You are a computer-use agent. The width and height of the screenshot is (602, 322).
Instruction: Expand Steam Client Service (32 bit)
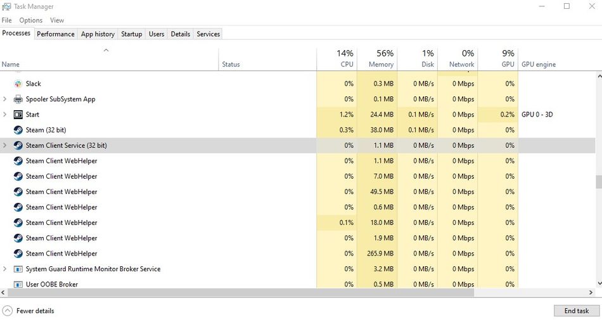(4, 145)
